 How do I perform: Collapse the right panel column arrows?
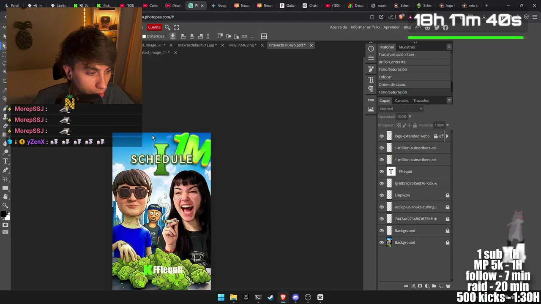click(x=415, y=42)
